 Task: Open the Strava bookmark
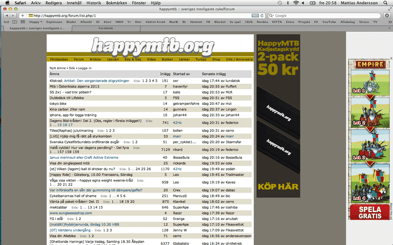pos(364,22)
